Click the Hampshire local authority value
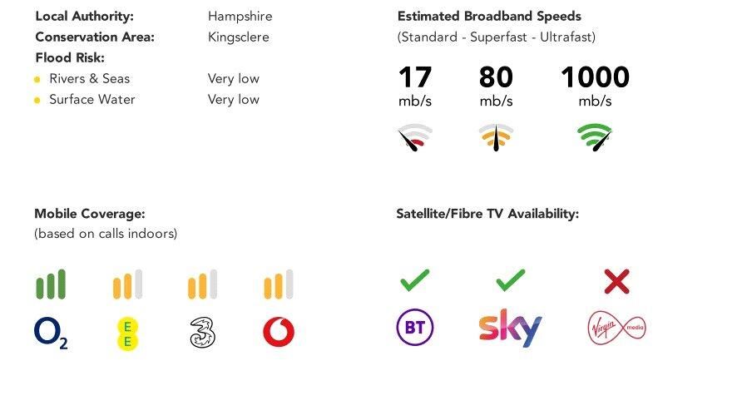 tap(240, 17)
